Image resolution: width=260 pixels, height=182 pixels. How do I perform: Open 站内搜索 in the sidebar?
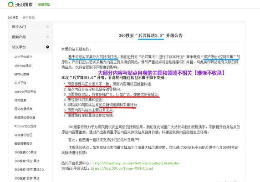pos(20,100)
